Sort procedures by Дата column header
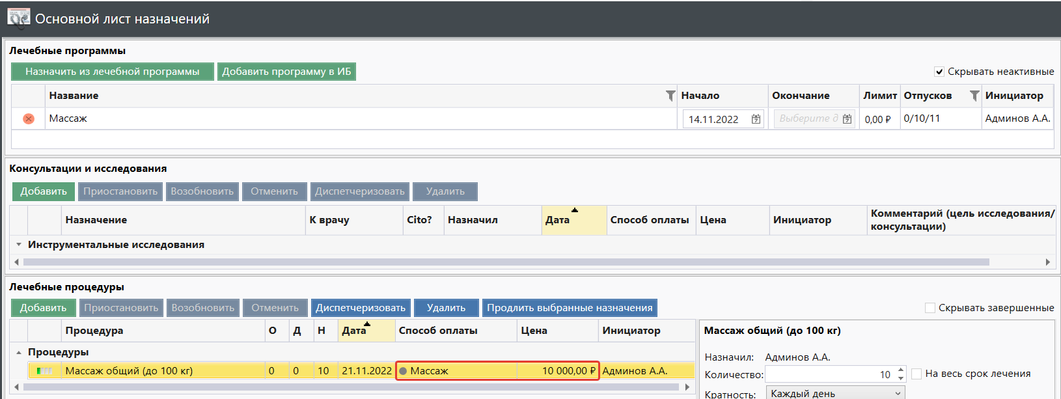1061x399 pixels. pos(355,331)
